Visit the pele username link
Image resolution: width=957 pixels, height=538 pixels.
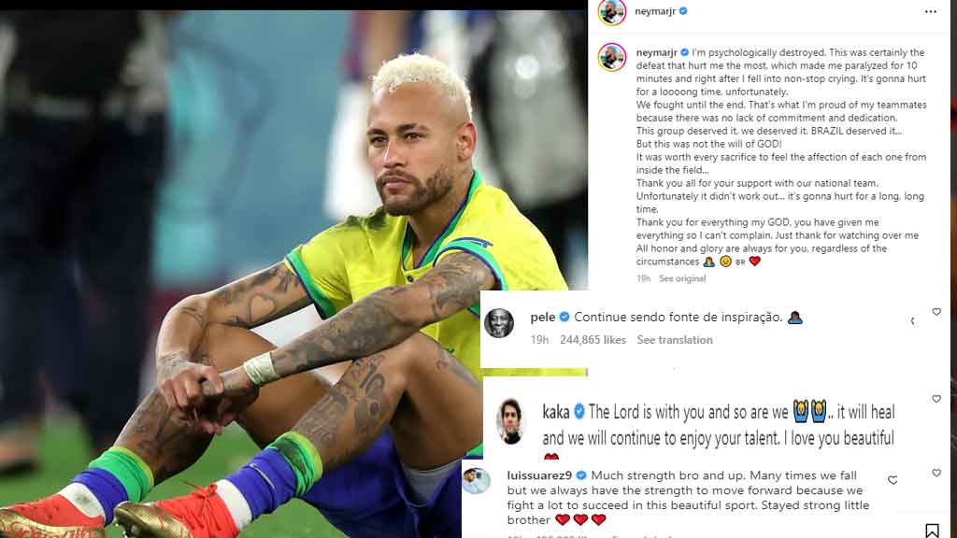(x=543, y=318)
